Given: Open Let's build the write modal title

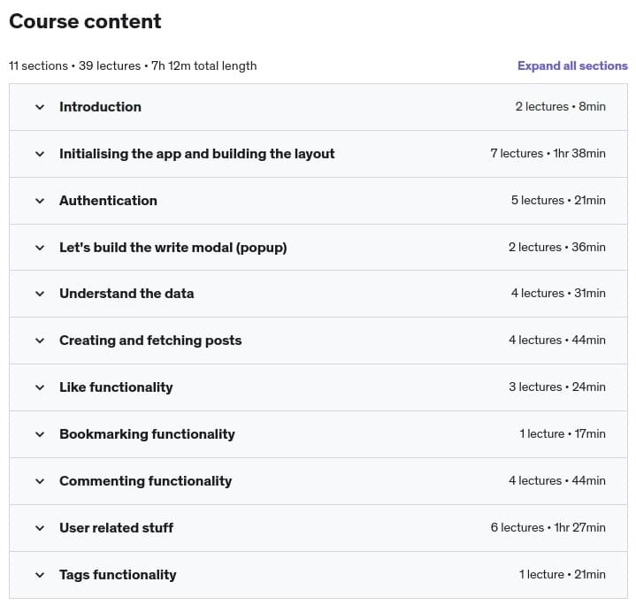Looking at the screenshot, I should [173, 248].
